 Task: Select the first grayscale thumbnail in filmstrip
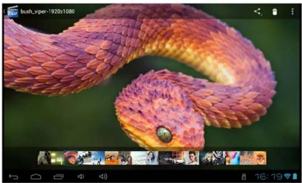(x=44, y=158)
